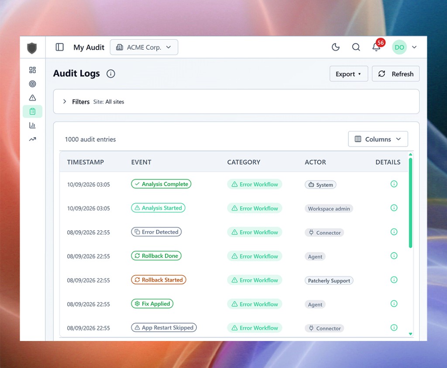Switch to dark mode moon icon
The height and width of the screenshot is (368, 447).
pos(336,47)
